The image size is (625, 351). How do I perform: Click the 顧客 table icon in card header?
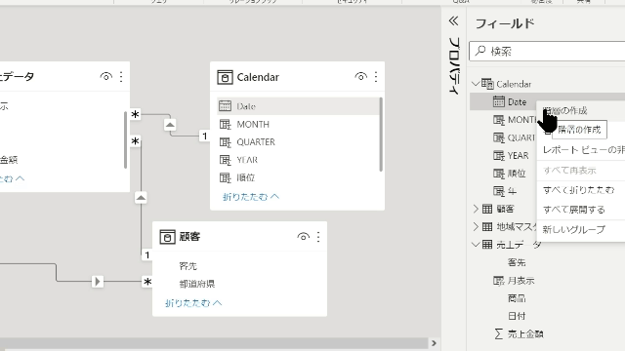click(167, 237)
